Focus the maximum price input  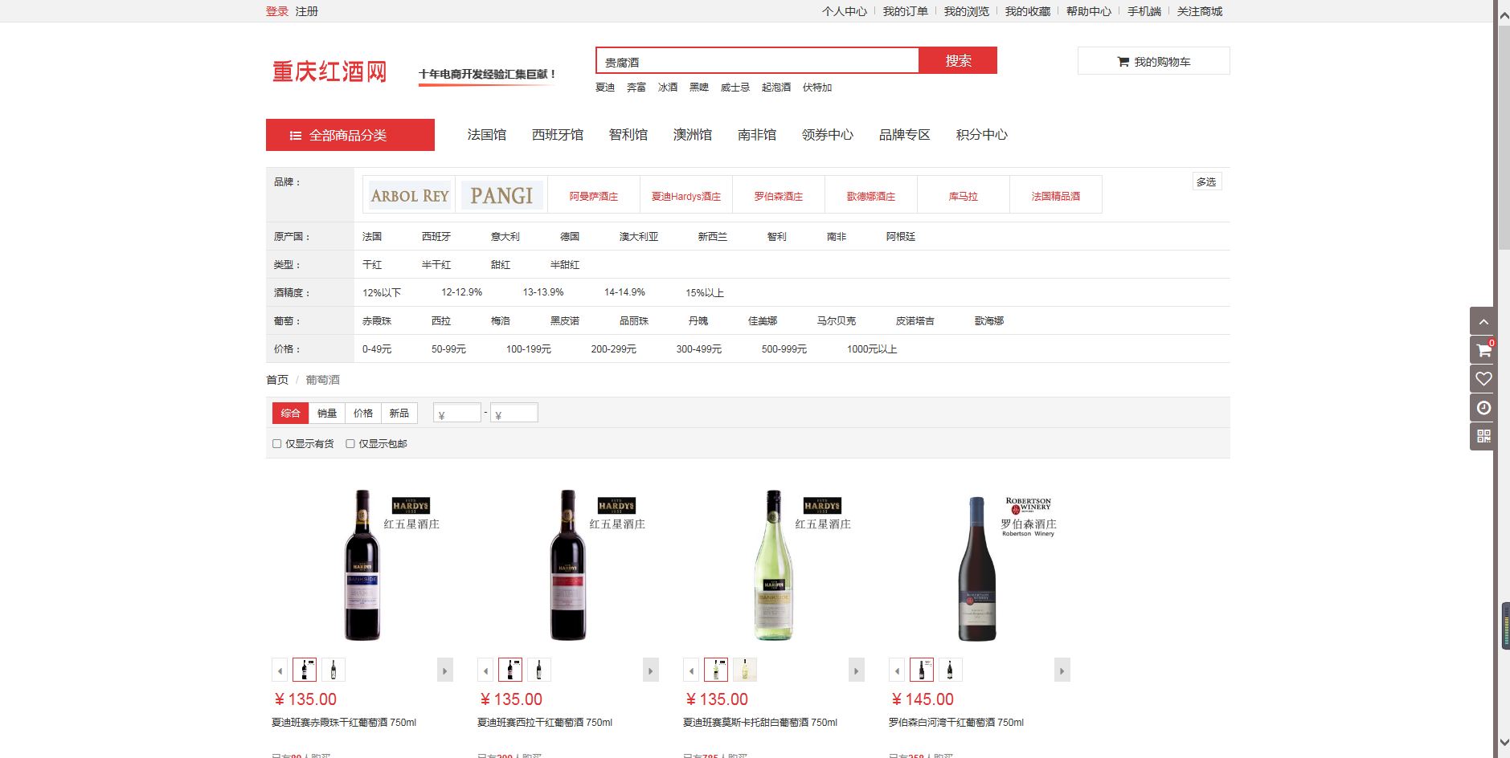(x=514, y=413)
